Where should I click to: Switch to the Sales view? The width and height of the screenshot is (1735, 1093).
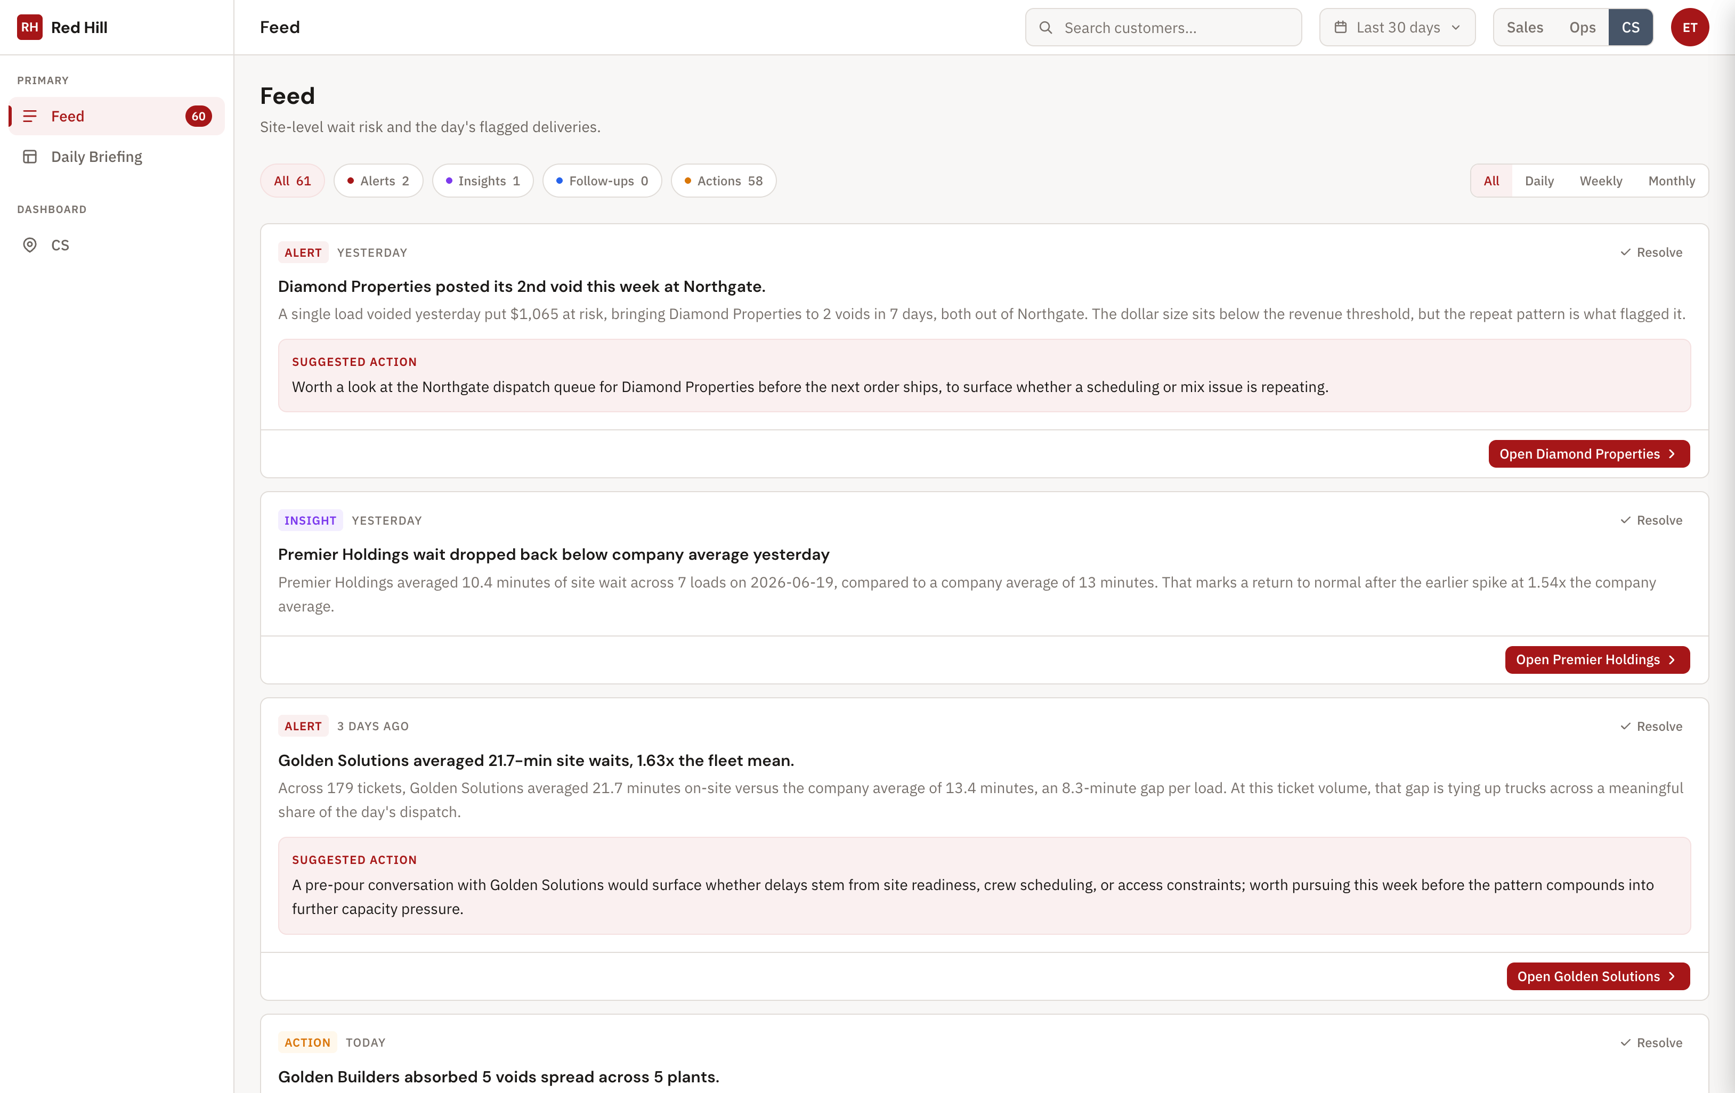point(1525,27)
